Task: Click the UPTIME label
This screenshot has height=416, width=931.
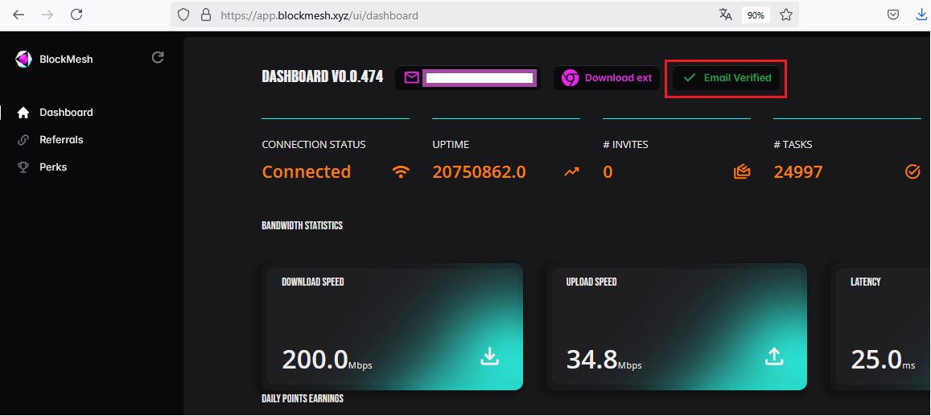Action: click(x=451, y=144)
